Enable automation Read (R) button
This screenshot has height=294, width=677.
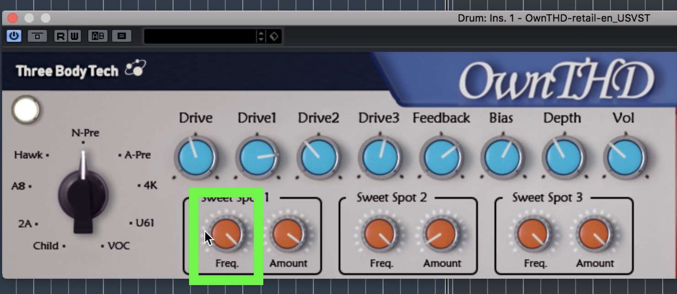(x=60, y=36)
